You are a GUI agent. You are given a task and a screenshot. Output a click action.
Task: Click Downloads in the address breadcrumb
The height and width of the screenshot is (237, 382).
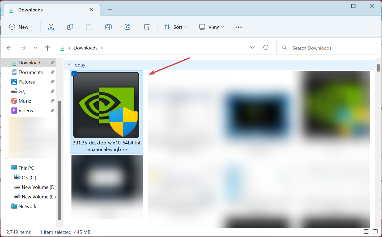tap(86, 48)
